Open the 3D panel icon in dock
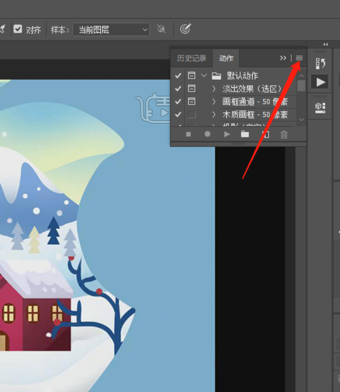 click(x=320, y=107)
